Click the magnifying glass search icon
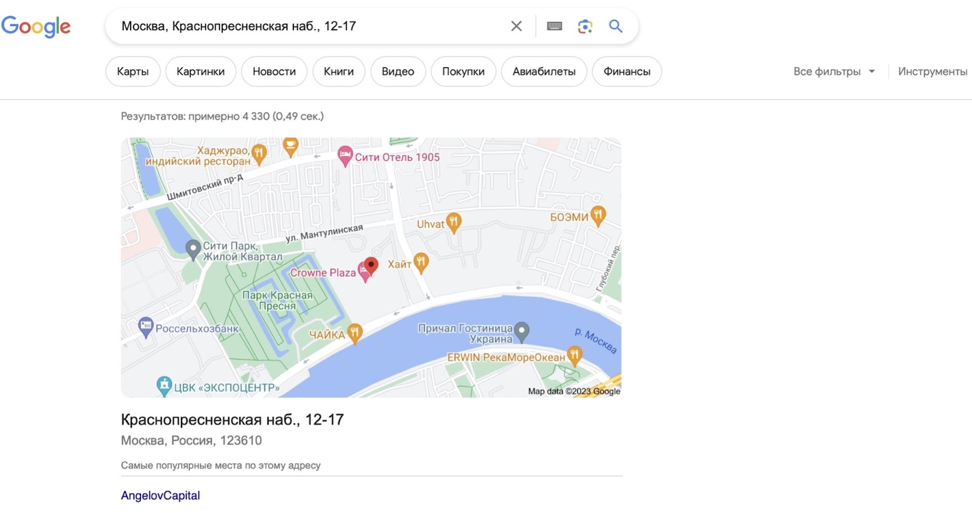The image size is (972, 513). [615, 26]
